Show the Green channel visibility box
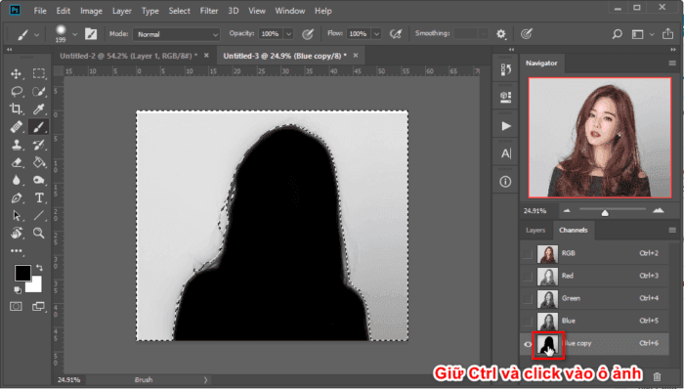 click(528, 299)
